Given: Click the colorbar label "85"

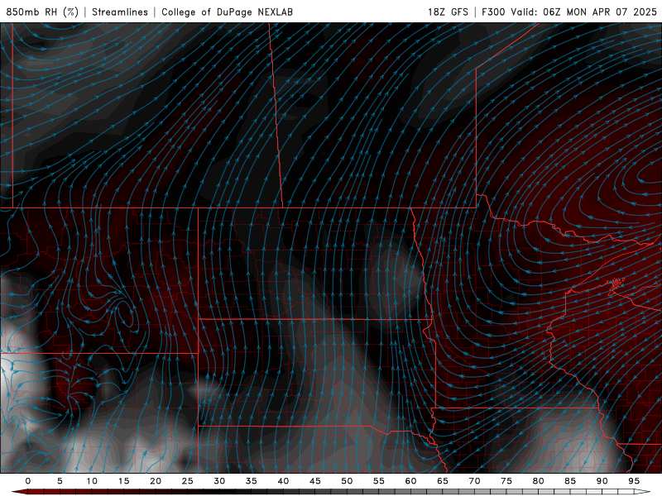Looking at the screenshot, I should pos(570,481).
